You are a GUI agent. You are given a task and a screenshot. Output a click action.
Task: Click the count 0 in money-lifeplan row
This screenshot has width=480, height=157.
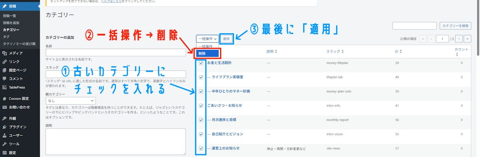coord(461,63)
